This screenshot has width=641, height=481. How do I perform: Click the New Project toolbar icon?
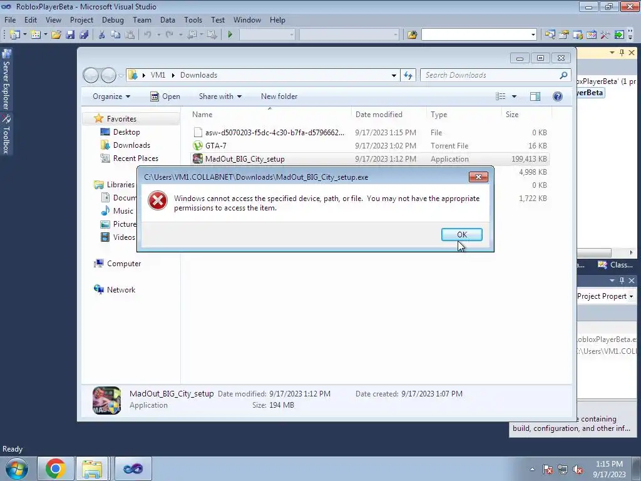coord(15,35)
